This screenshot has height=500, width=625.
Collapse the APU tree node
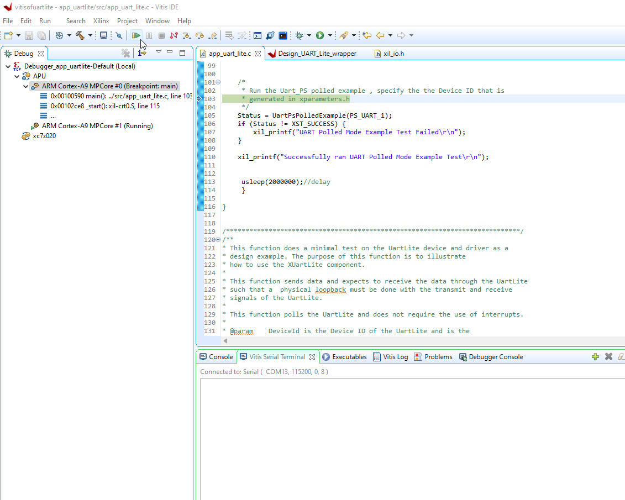click(x=17, y=76)
